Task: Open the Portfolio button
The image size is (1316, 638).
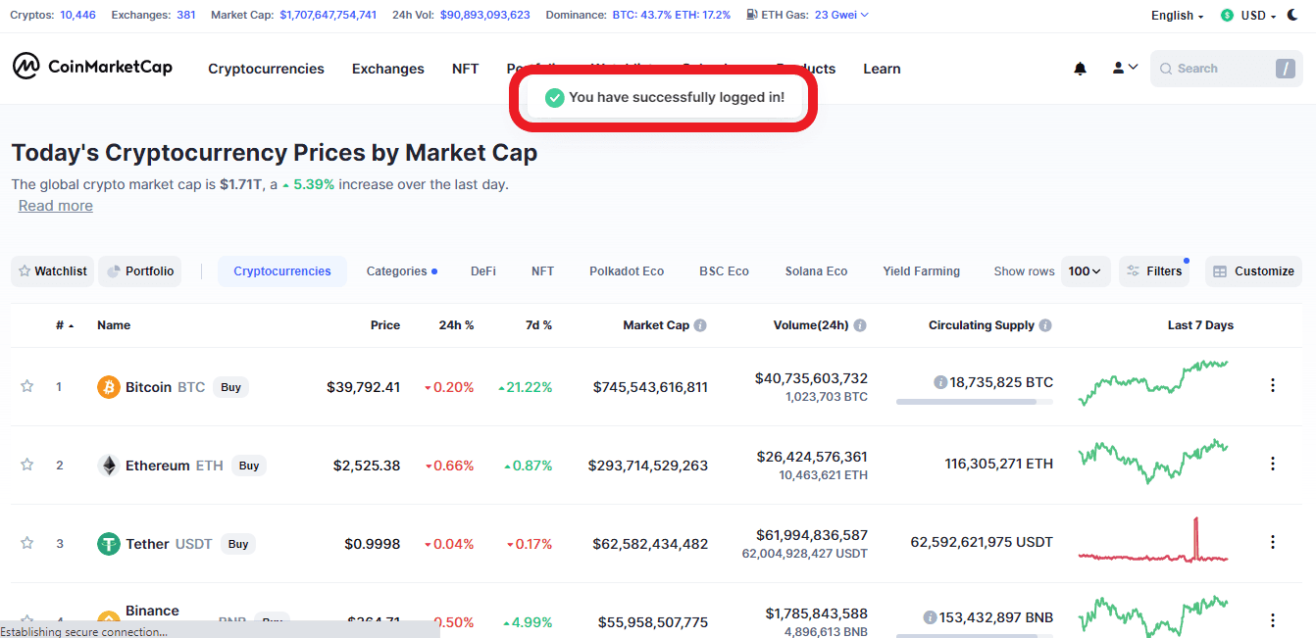Action: (x=139, y=271)
